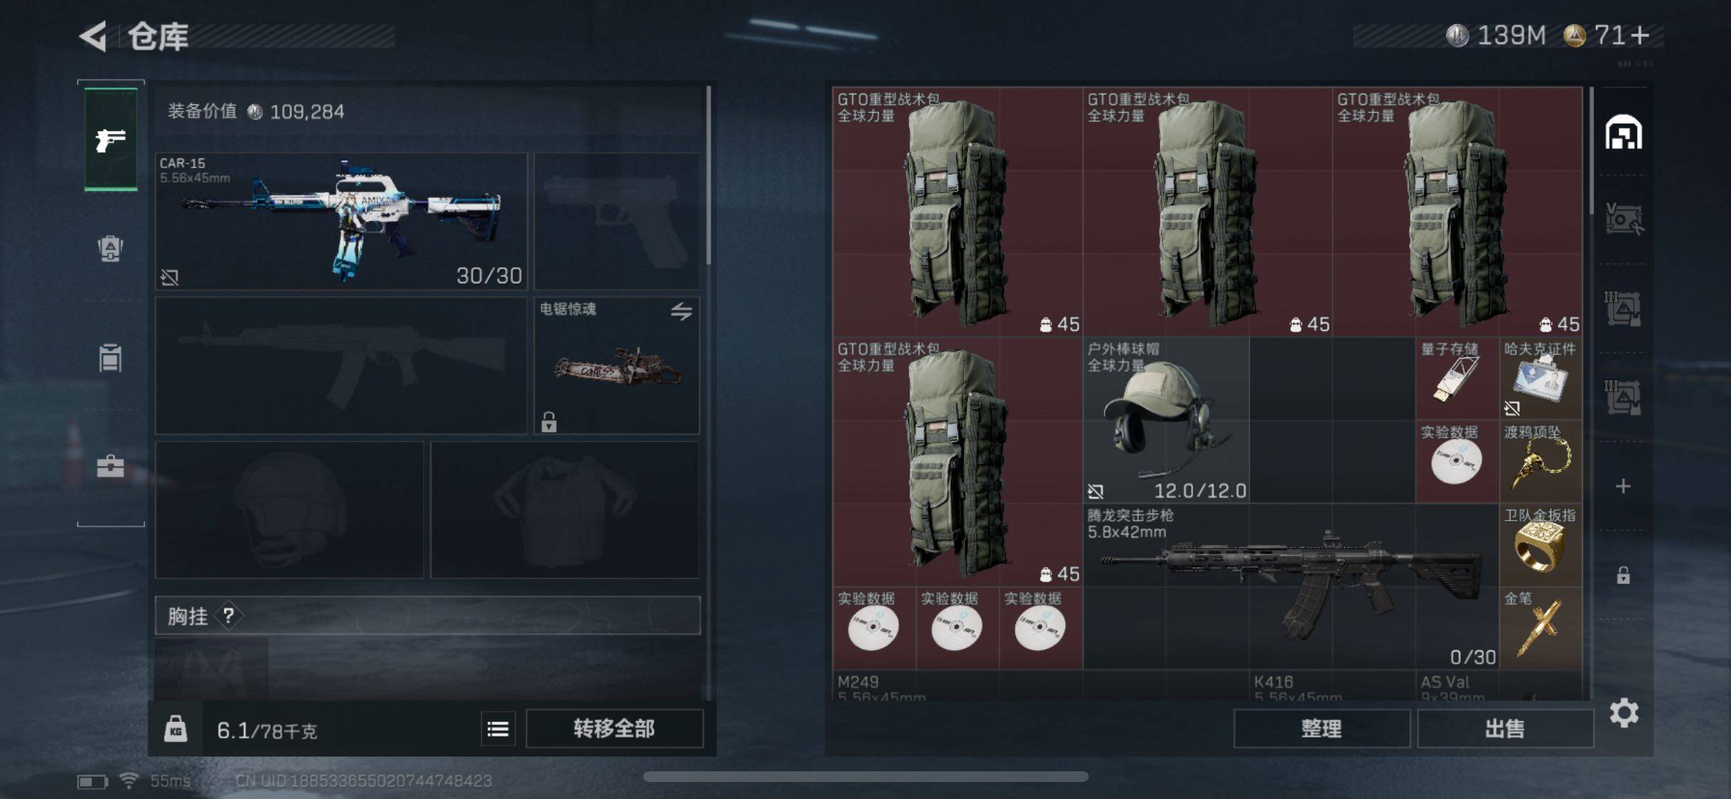Add a new storage box with plus icon
The height and width of the screenshot is (799, 1731).
pyautogui.click(x=1623, y=487)
